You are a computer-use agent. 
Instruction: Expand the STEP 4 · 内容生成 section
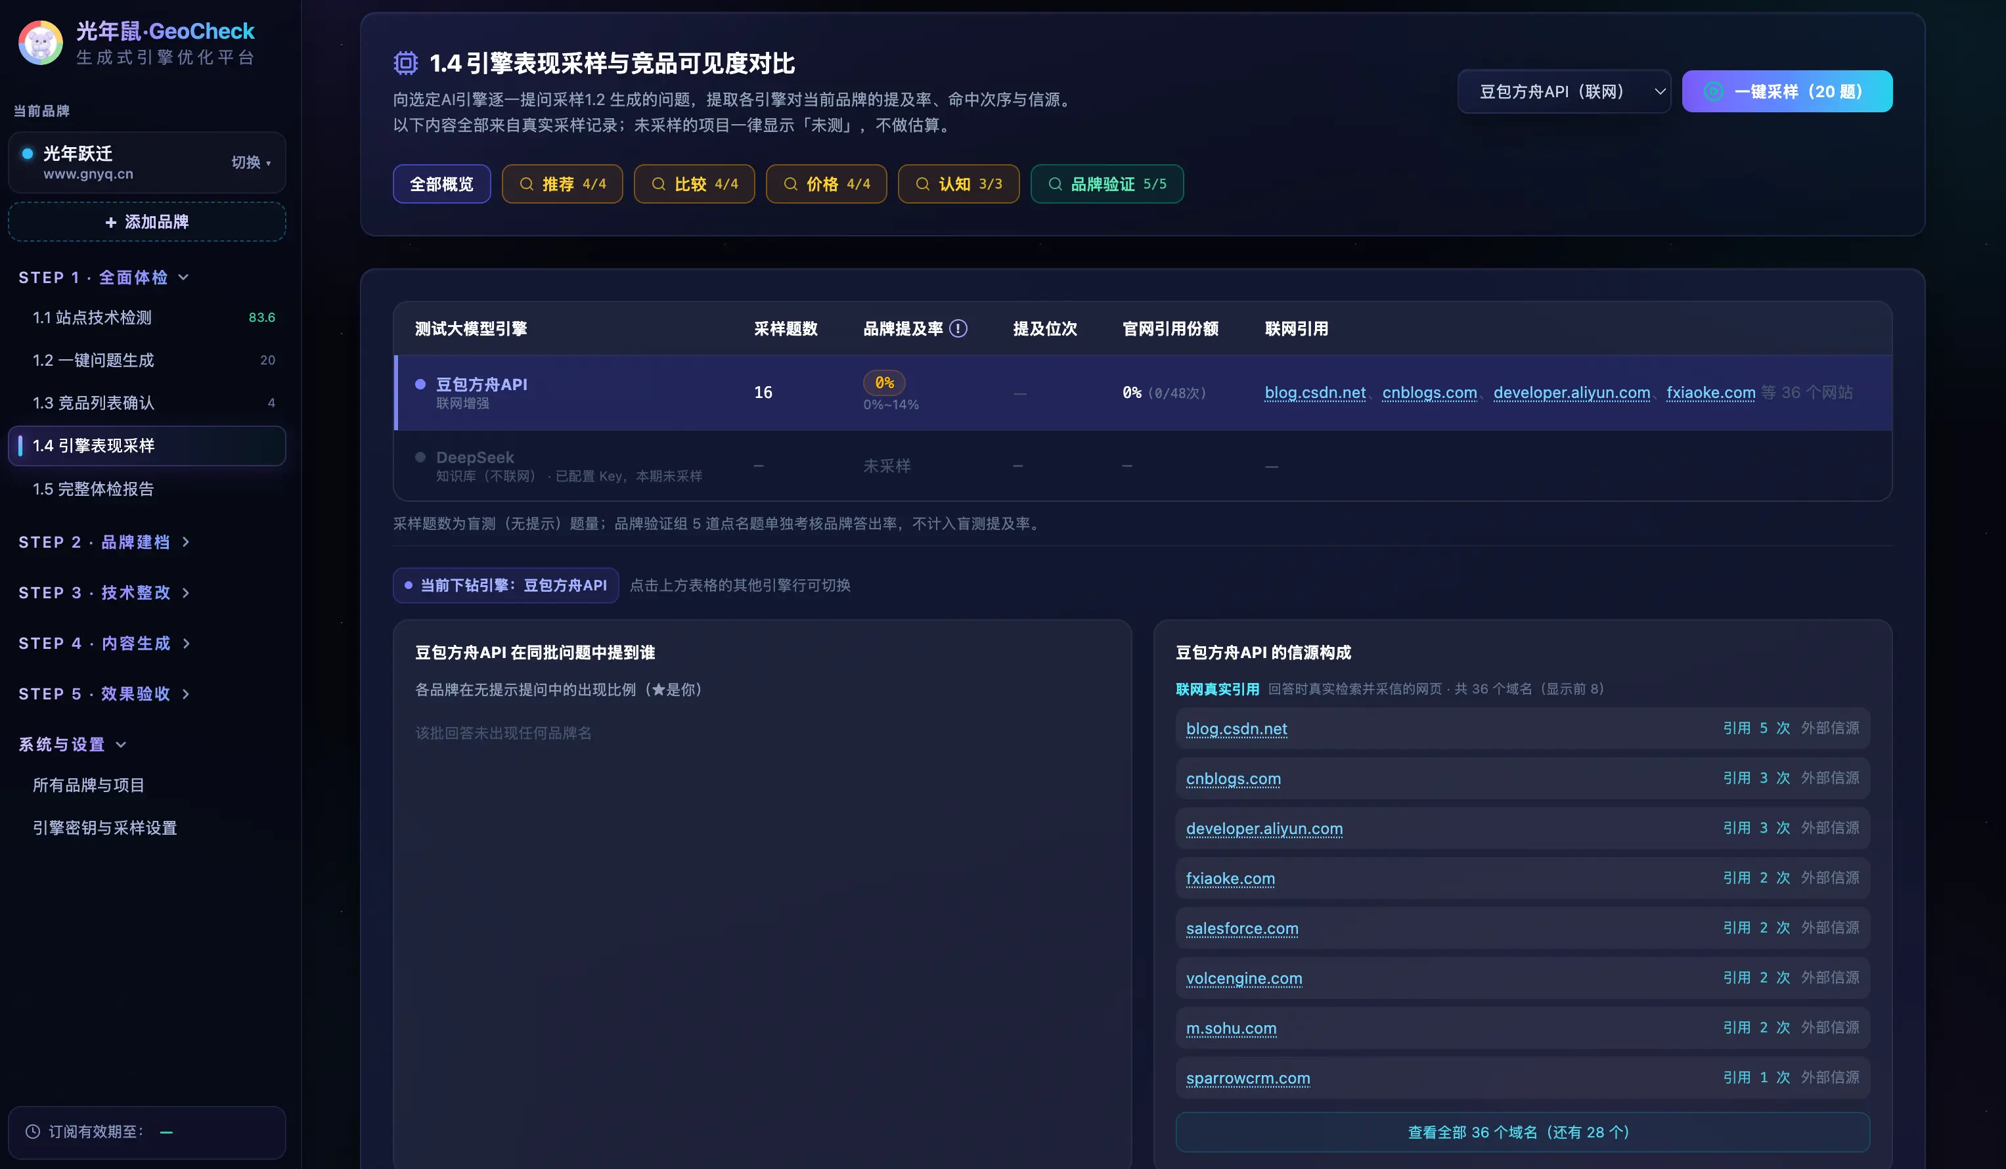tap(104, 643)
